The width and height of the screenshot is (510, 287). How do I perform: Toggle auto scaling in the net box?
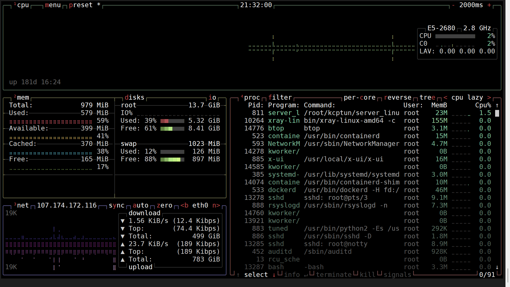click(x=140, y=205)
